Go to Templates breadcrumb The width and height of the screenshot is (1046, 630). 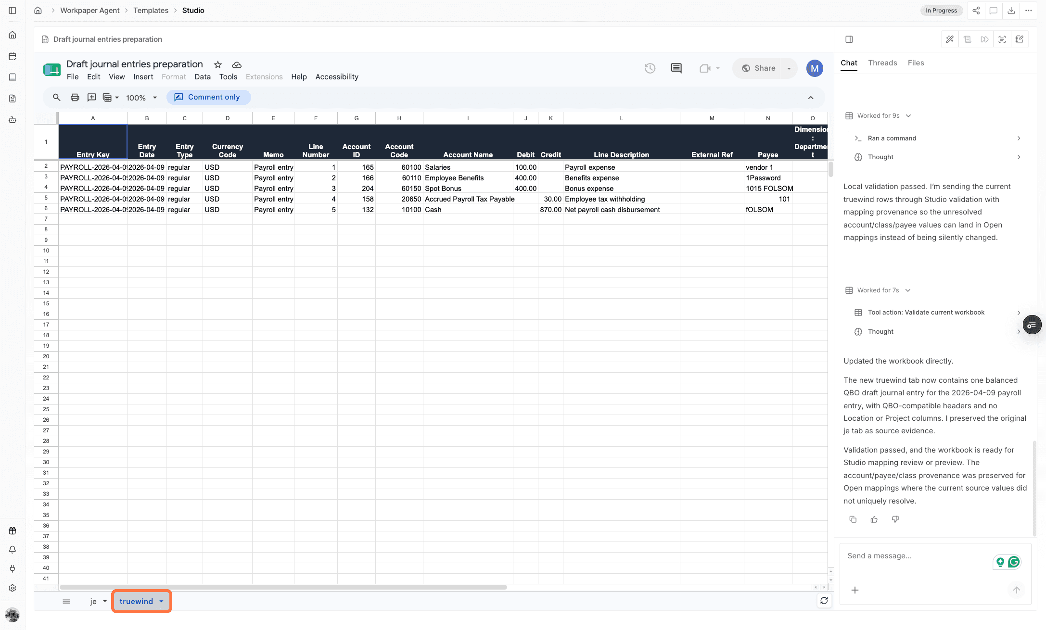pyautogui.click(x=151, y=11)
